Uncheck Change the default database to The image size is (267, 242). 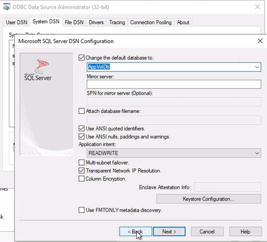pyautogui.click(x=82, y=58)
